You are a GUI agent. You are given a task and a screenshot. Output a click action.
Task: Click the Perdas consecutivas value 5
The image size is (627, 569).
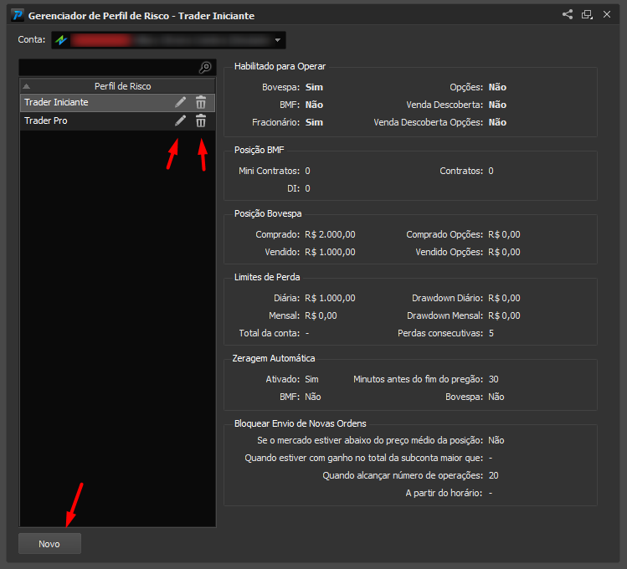[491, 333]
